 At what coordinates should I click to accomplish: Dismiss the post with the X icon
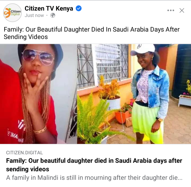[182, 10]
